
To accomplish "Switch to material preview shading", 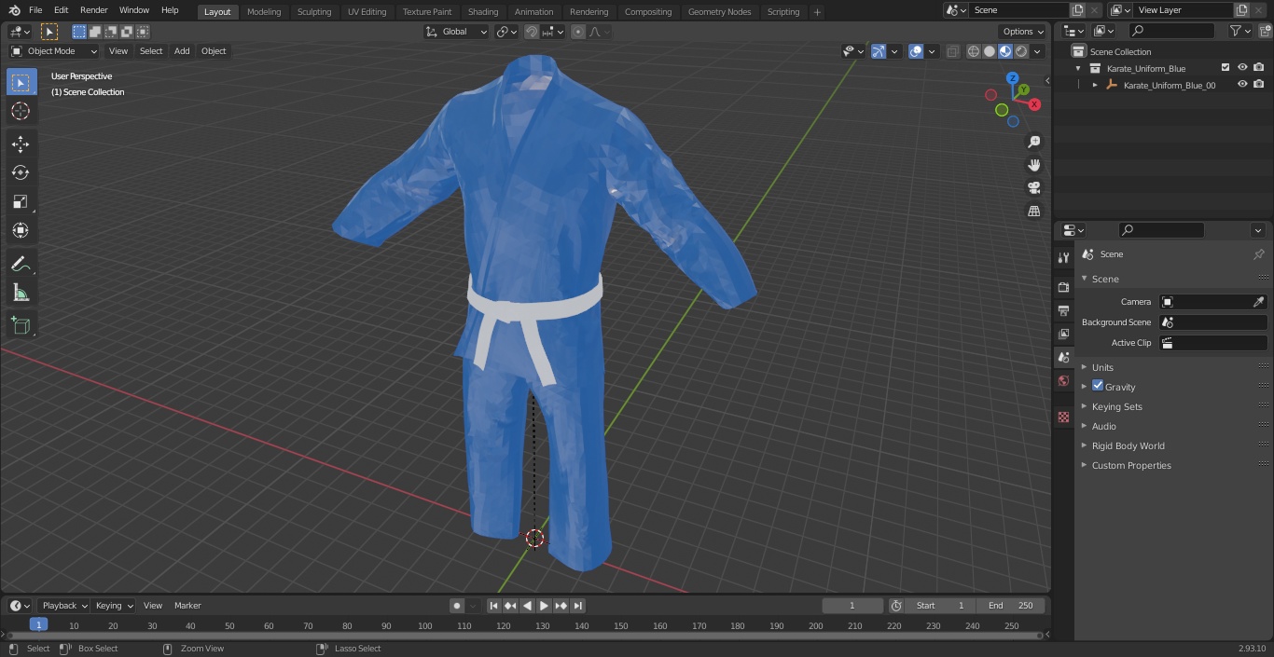I will 1005,51.
